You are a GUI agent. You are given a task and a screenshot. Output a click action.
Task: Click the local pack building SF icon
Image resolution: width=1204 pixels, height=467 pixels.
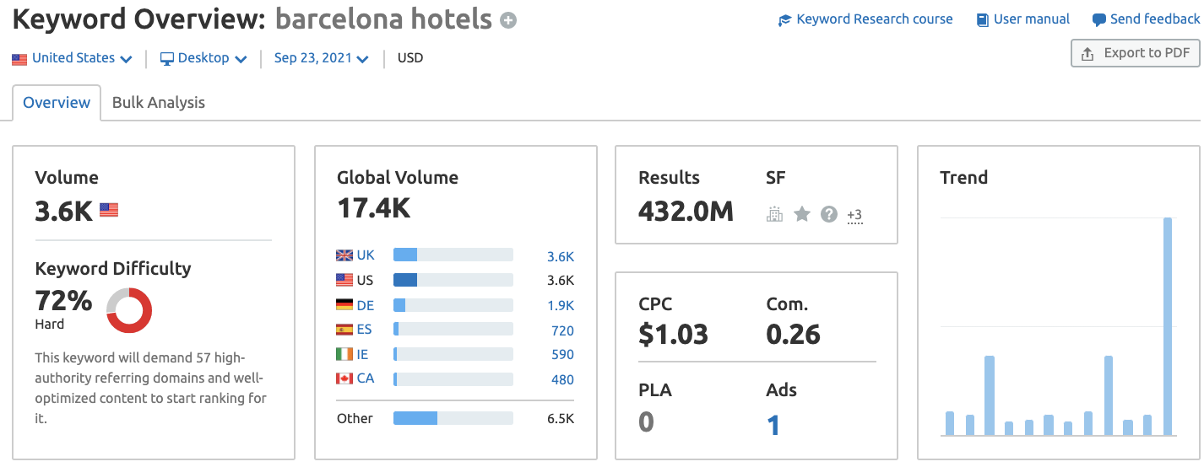(x=774, y=214)
